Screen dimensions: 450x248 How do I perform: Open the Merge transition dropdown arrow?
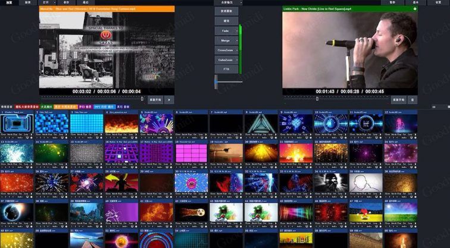[237, 40]
